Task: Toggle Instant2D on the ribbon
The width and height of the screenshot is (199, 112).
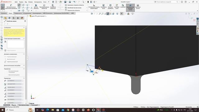Action: point(123,6)
